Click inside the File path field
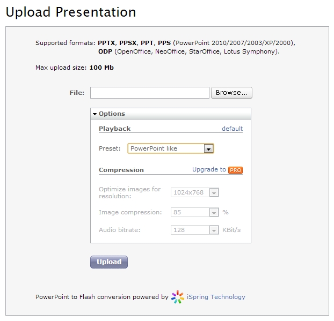Image resolution: width=334 pixels, height=321 pixels. tap(149, 93)
